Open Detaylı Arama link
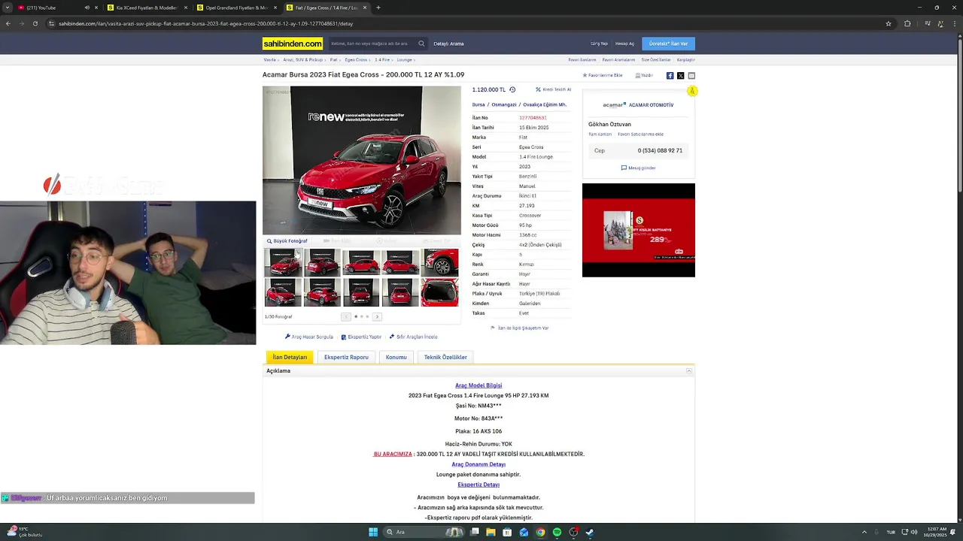Screen dimensions: 963x541 448,44
